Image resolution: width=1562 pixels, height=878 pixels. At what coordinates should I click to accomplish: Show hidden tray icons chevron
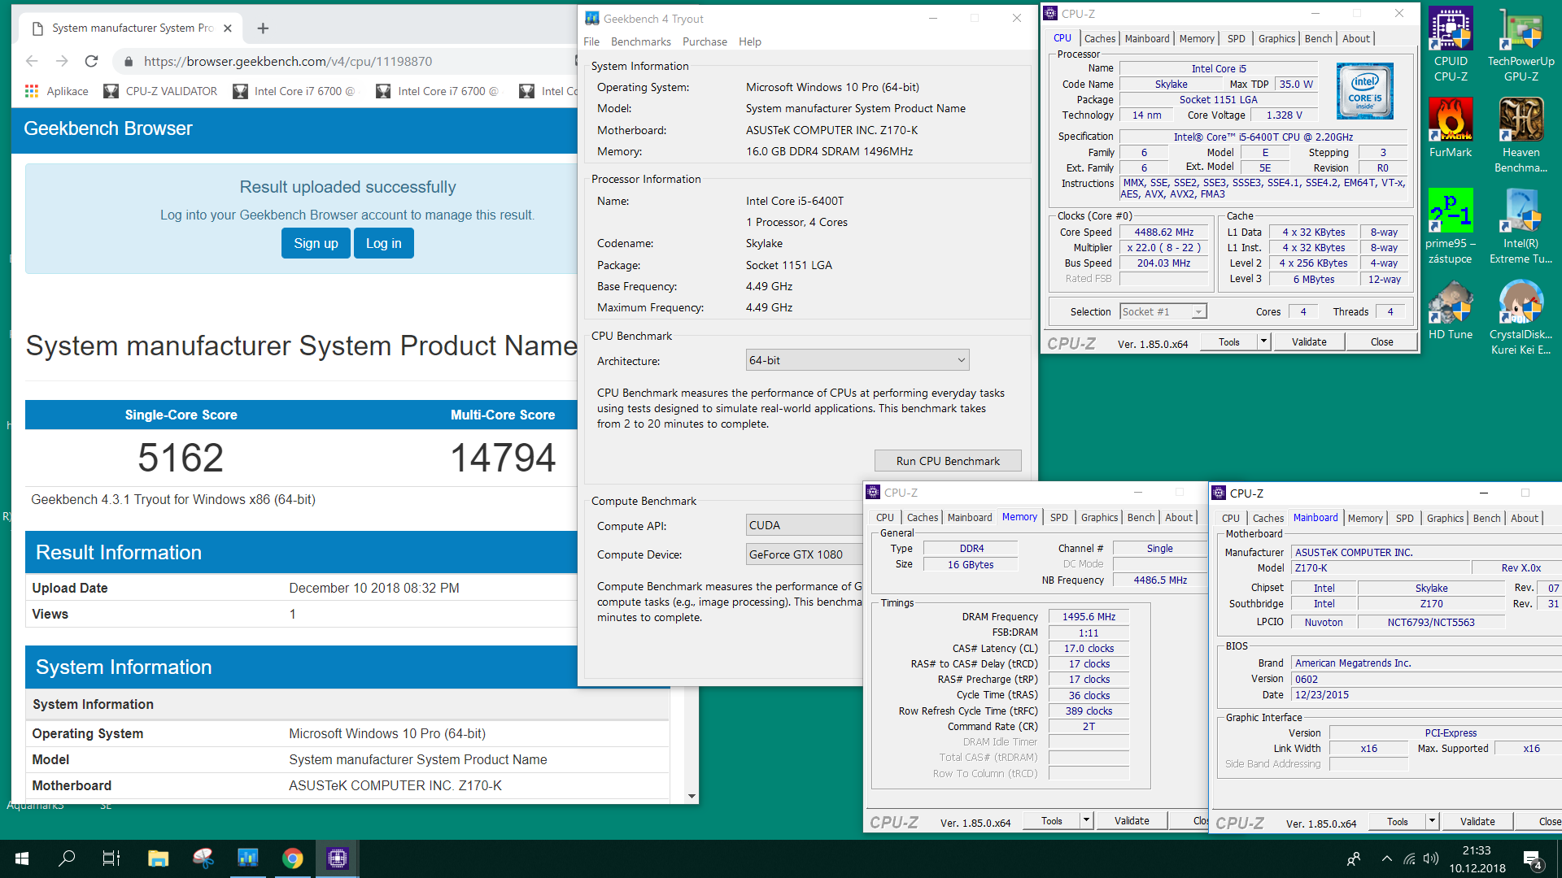tap(1386, 858)
